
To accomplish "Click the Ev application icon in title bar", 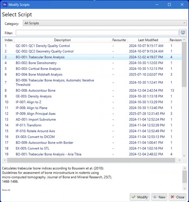I will pyautogui.click(x=5, y=5).
